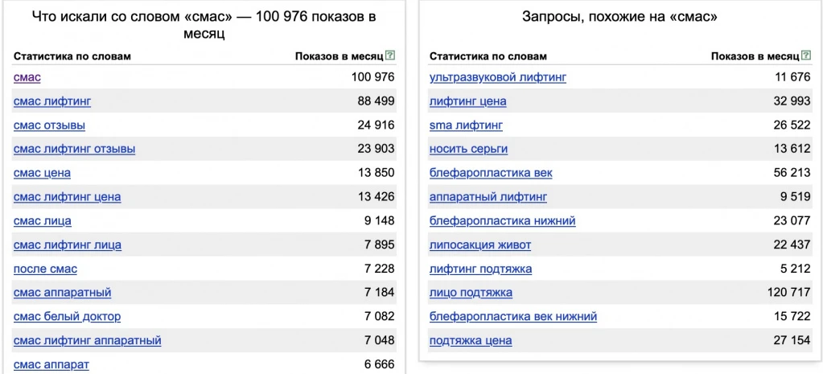Click help icon in right table header
This screenshot has width=823, height=374.
point(806,56)
